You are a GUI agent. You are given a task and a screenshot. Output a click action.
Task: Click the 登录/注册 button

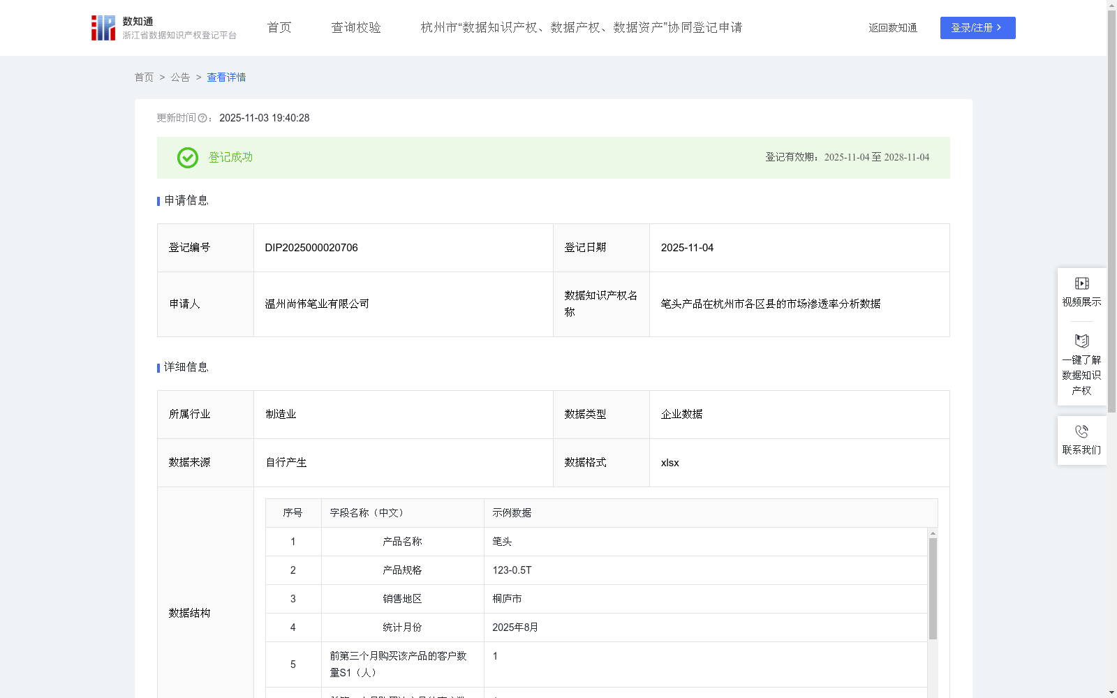pyautogui.click(x=977, y=28)
